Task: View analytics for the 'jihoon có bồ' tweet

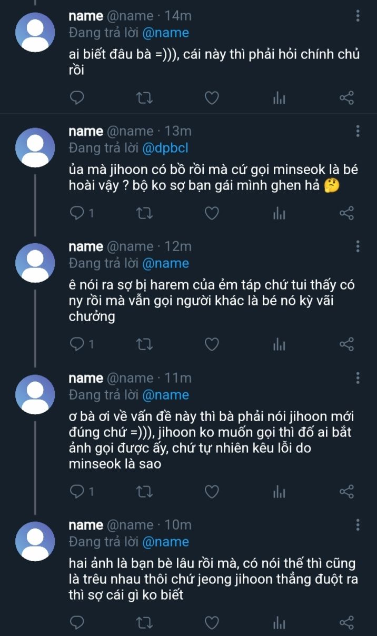Action: pyautogui.click(x=279, y=213)
